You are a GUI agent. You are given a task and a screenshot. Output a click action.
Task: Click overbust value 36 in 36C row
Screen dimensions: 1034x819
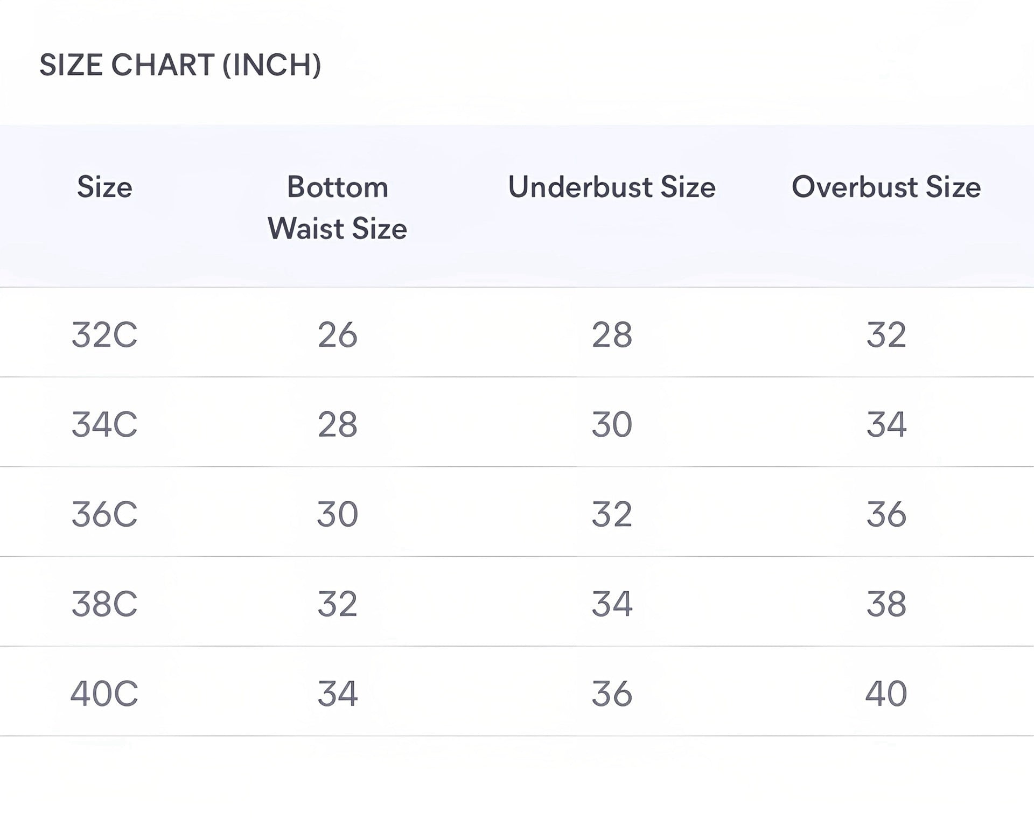(886, 514)
